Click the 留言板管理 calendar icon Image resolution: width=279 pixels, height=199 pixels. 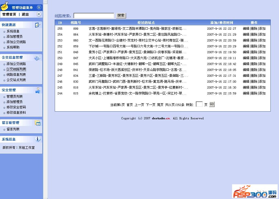(38, 123)
